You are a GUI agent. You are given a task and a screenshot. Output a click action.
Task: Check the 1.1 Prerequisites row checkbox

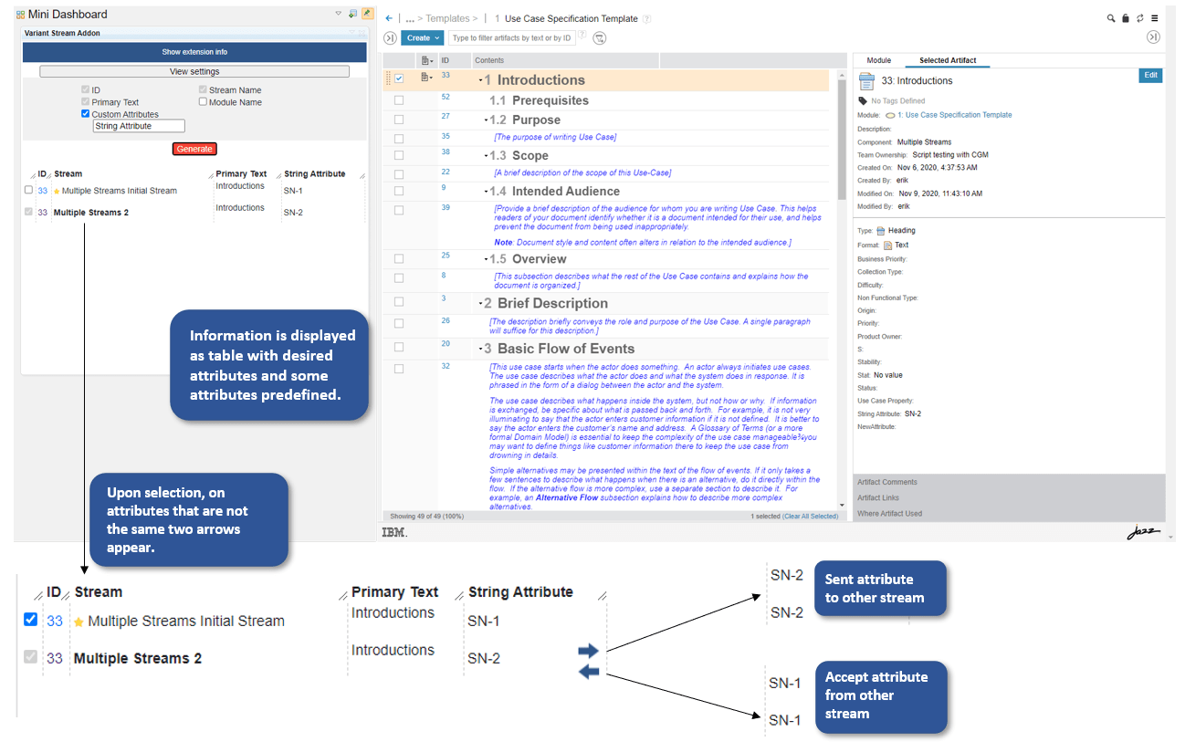point(399,99)
